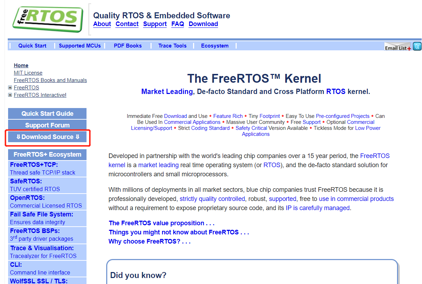Select Supported MCUs in navigation bar
422x284 pixels.
point(80,46)
